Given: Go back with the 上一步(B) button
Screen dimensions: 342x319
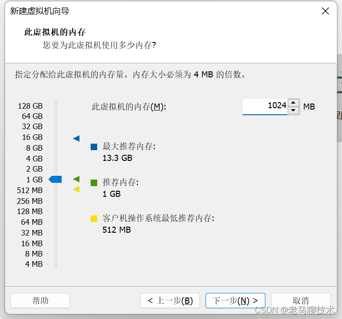Looking at the screenshot, I should [170, 300].
